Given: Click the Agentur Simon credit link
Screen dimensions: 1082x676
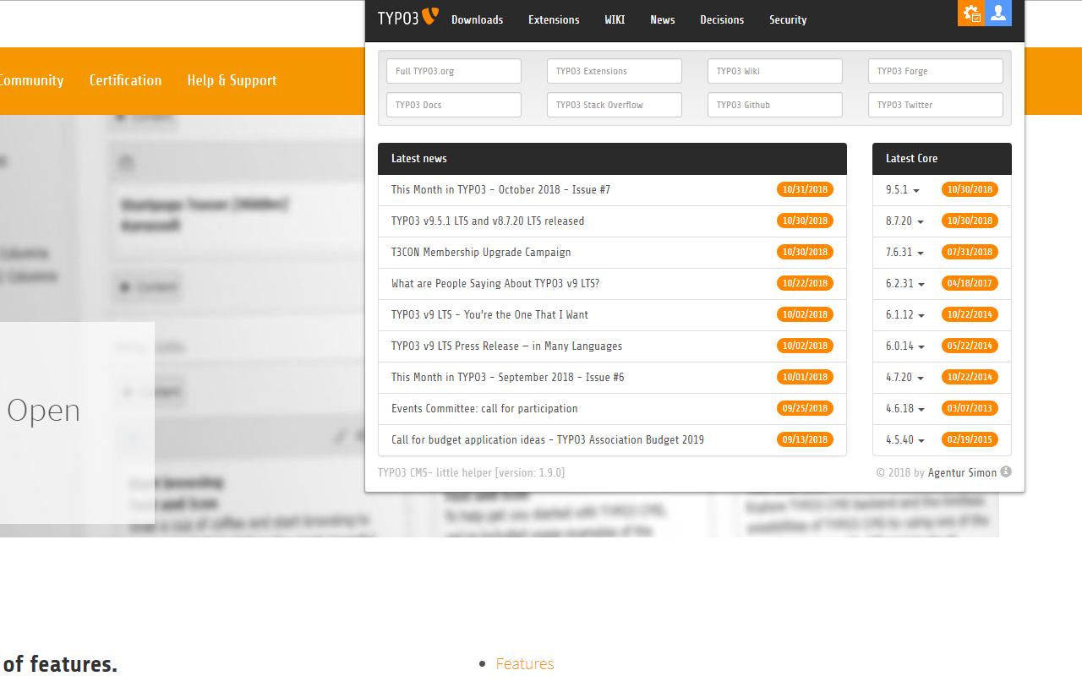Looking at the screenshot, I should point(964,472).
